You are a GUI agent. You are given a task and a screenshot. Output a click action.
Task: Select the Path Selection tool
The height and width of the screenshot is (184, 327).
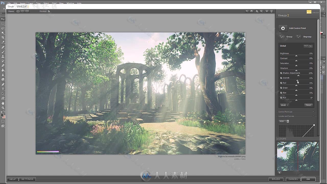3,94
